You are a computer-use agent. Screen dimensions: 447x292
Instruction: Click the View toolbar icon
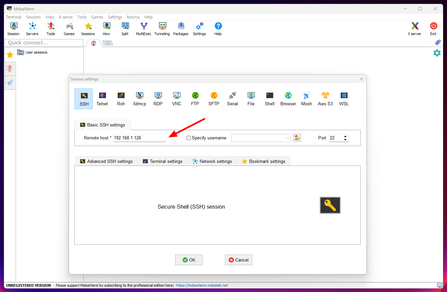106,29
